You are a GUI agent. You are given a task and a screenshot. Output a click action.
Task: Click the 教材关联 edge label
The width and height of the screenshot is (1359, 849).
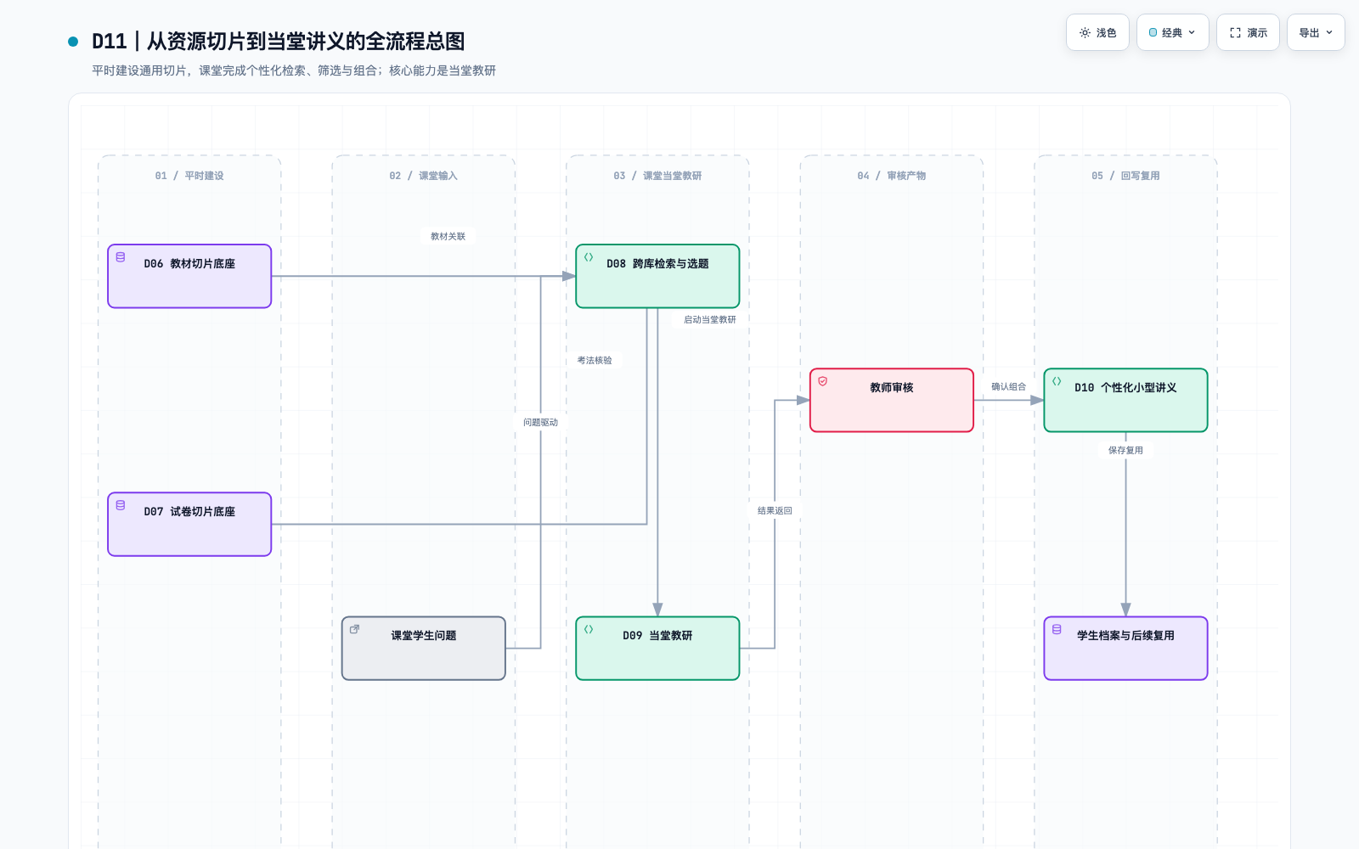(x=448, y=236)
